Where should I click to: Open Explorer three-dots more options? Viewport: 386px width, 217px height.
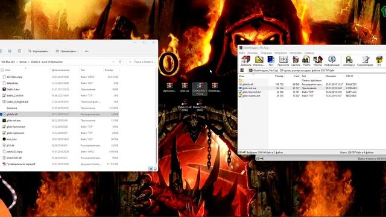tap(87, 51)
